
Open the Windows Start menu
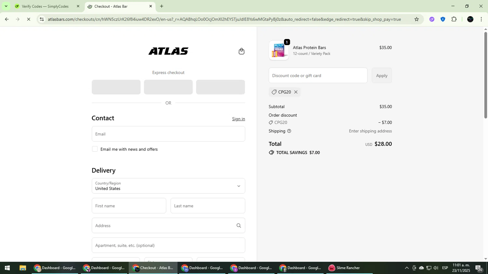click(7, 268)
